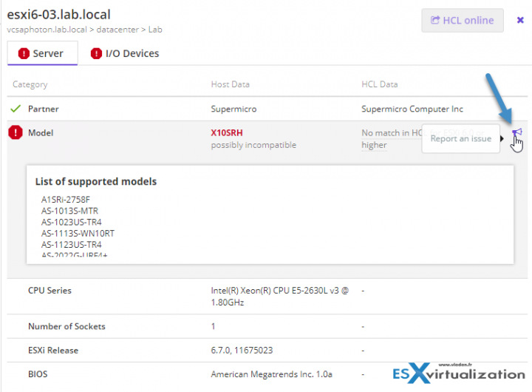Click the vcsaphoton.lab.local breadcrumb path

pos(84,30)
